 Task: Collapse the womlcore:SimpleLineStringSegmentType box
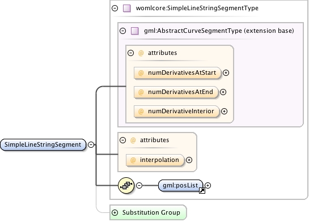tap(115, 8)
